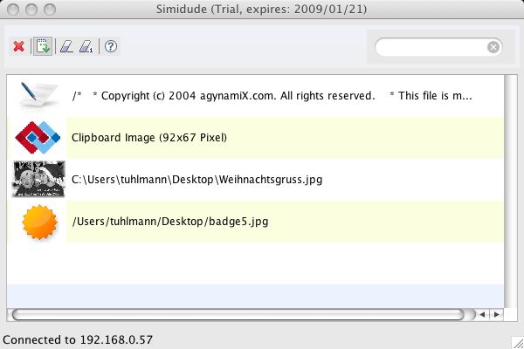Viewport: 524px width, 349px height.
Task: Click the plain eraser clear icon
Action: point(65,47)
